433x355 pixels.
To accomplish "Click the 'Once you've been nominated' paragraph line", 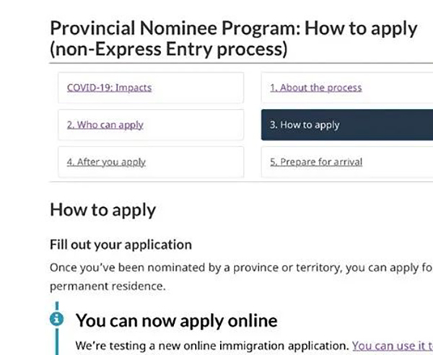I will [241, 268].
